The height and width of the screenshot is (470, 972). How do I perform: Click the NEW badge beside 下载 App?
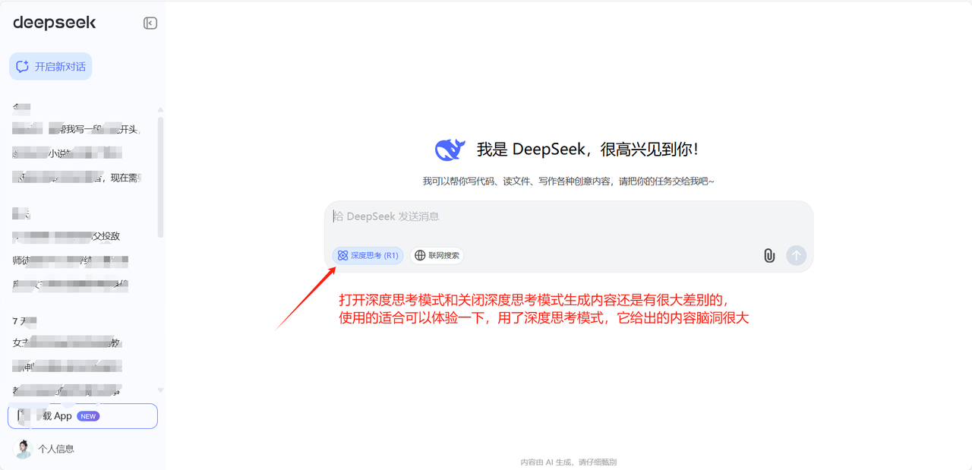coord(88,416)
